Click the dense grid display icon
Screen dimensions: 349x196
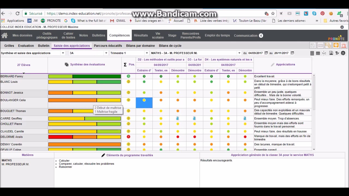(312, 53)
